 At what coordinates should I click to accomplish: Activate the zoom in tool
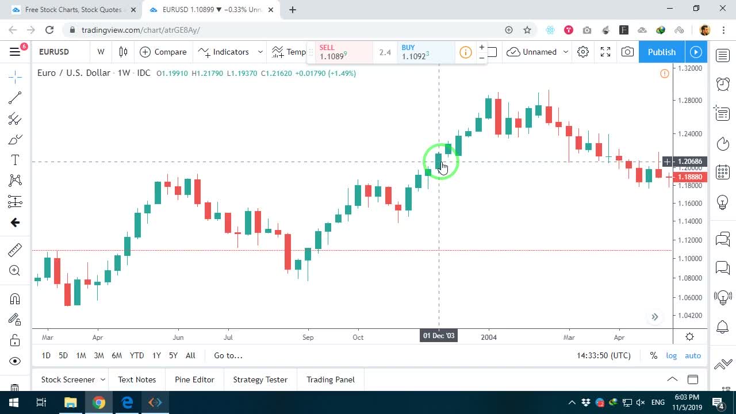tap(15, 271)
